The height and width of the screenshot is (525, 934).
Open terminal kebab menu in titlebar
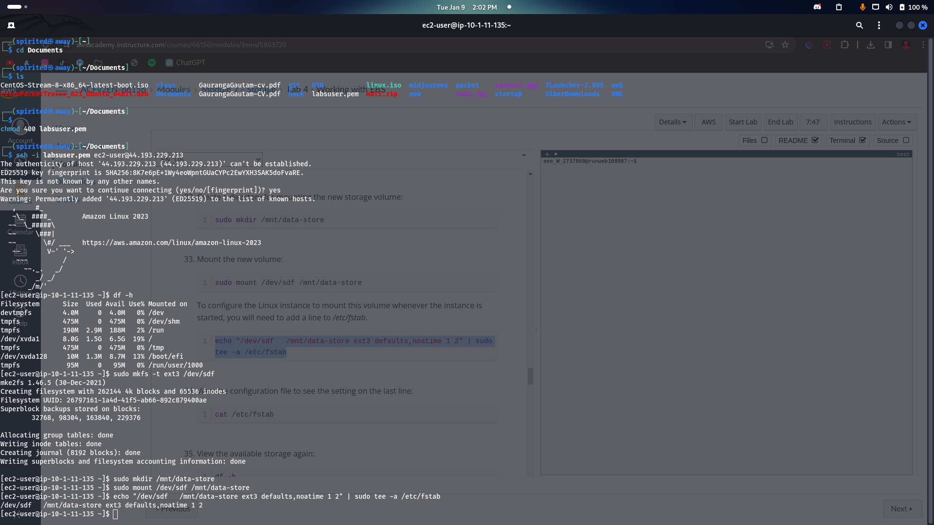click(879, 25)
